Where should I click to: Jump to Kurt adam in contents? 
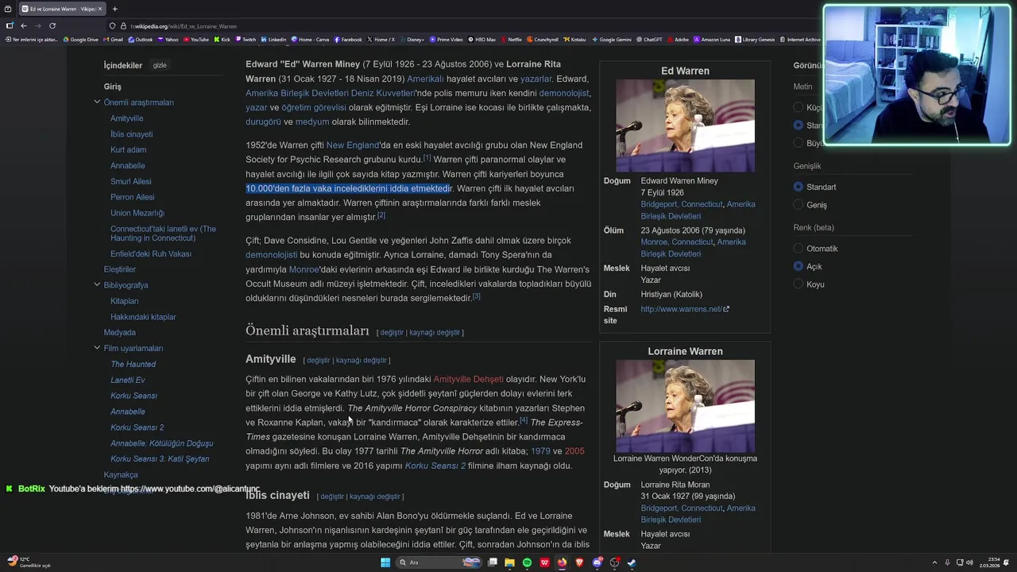tap(128, 149)
